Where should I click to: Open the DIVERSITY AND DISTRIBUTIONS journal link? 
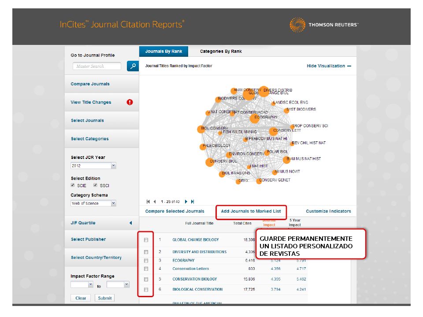(199, 252)
